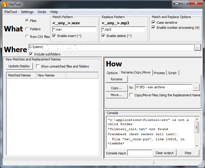This screenshot has width=205, height=168.
Task: Click the Rename button
Action: tap(117, 79)
